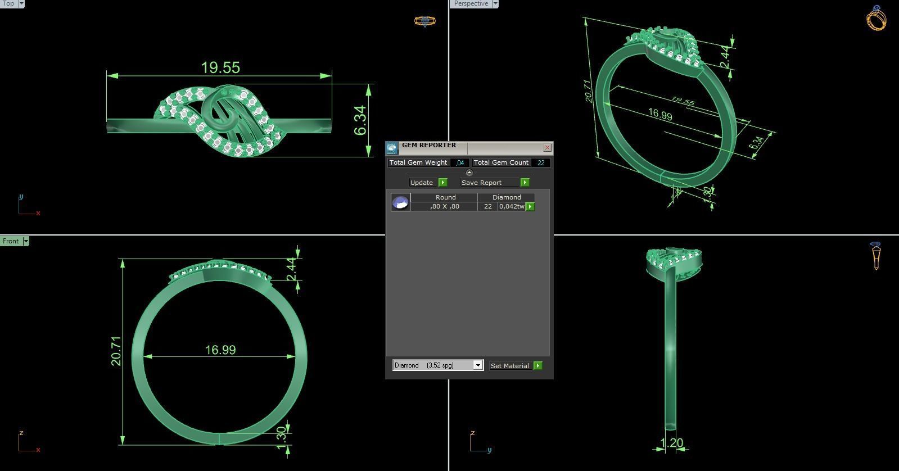Close the Gem Reporter window
Screen dimensions: 899x471
pos(548,148)
